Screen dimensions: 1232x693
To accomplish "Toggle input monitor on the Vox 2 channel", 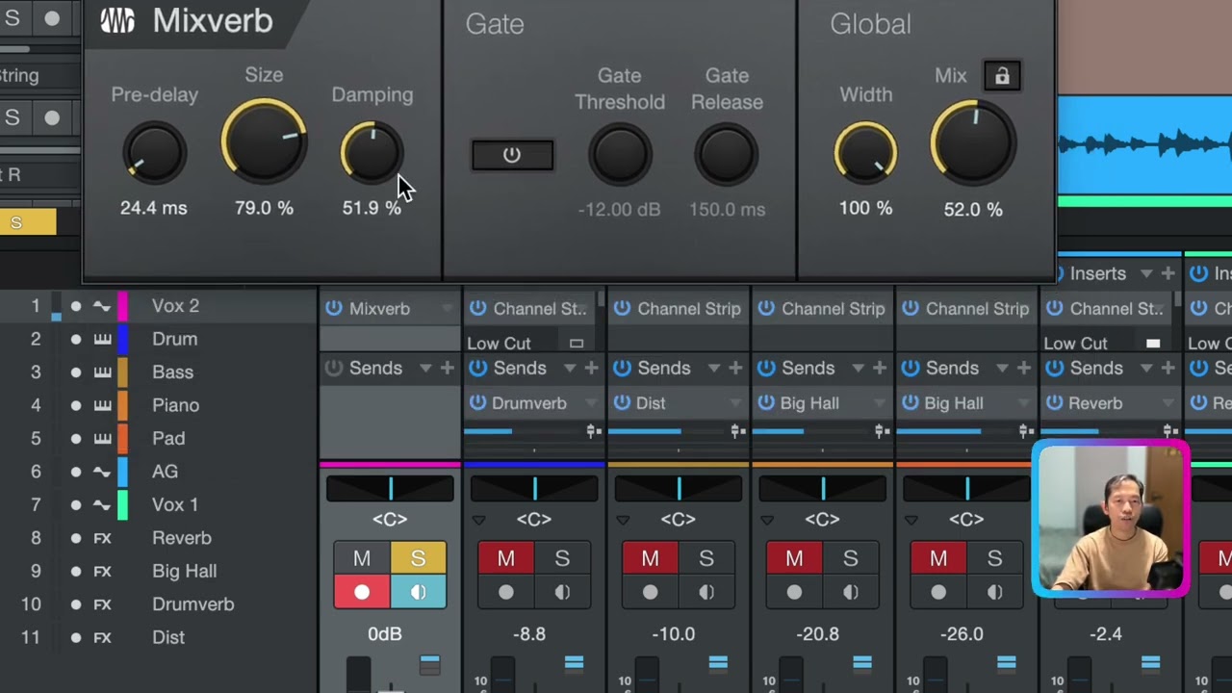I will tap(418, 593).
